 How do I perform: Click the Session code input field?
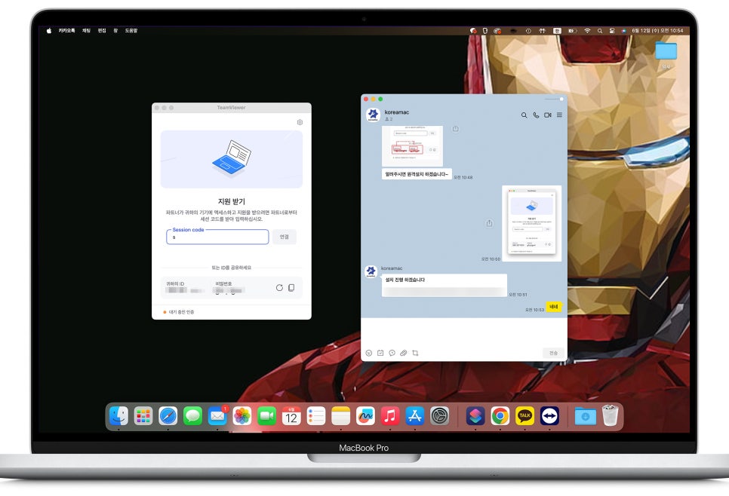pos(217,237)
